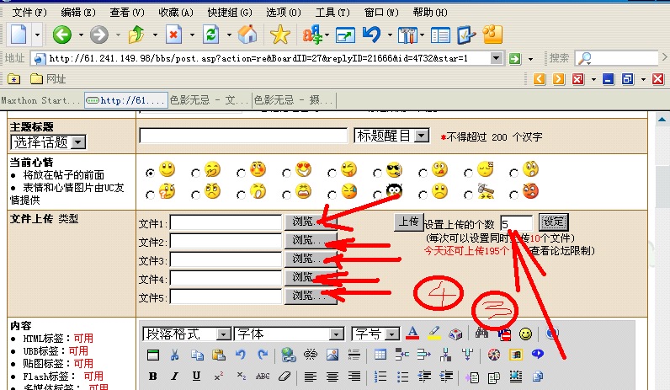Open the 工具(T) menu
The width and height of the screenshot is (670, 390).
(332, 13)
